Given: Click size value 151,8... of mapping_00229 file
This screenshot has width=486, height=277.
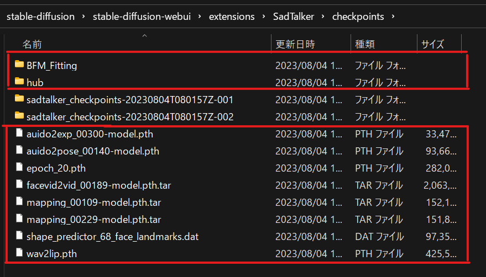Looking at the screenshot, I should (441, 220).
